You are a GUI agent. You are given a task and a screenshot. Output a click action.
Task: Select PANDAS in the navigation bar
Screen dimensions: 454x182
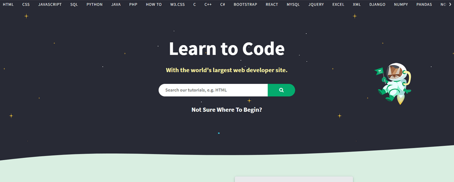[424, 5]
